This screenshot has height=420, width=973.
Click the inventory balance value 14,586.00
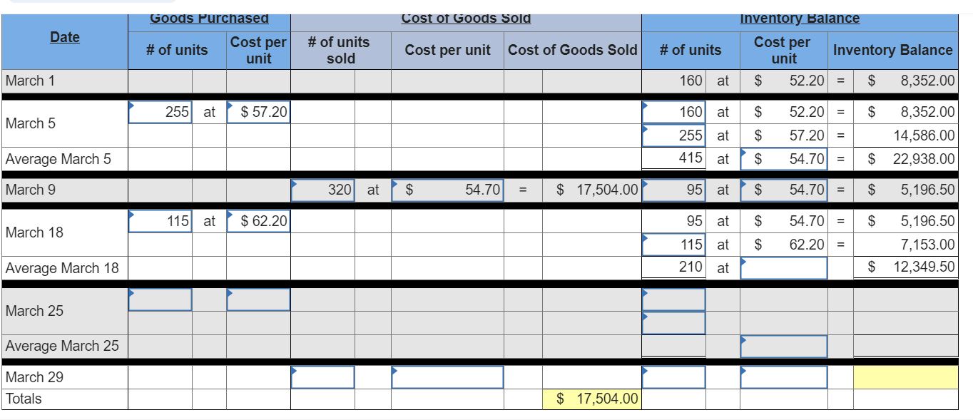(x=924, y=135)
